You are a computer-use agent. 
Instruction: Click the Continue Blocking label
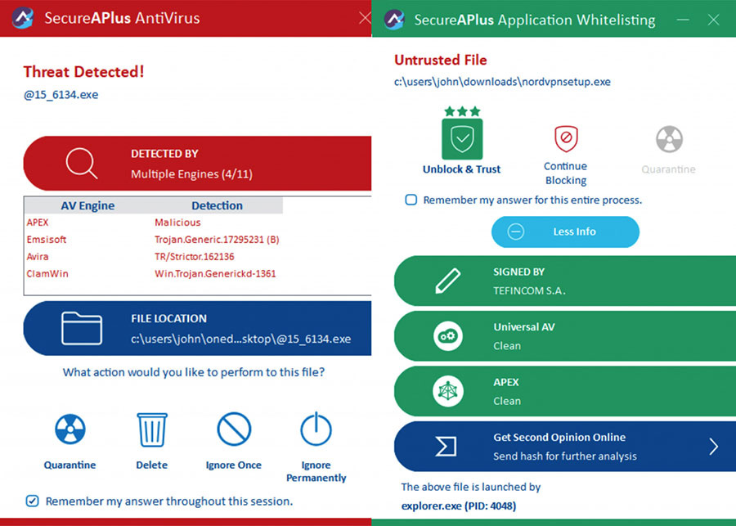pos(566,173)
